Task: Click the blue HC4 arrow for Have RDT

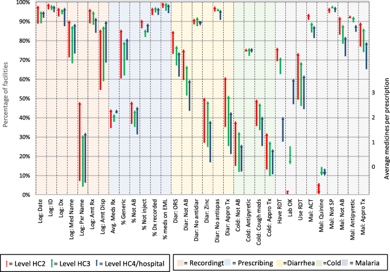Action: [282, 130]
